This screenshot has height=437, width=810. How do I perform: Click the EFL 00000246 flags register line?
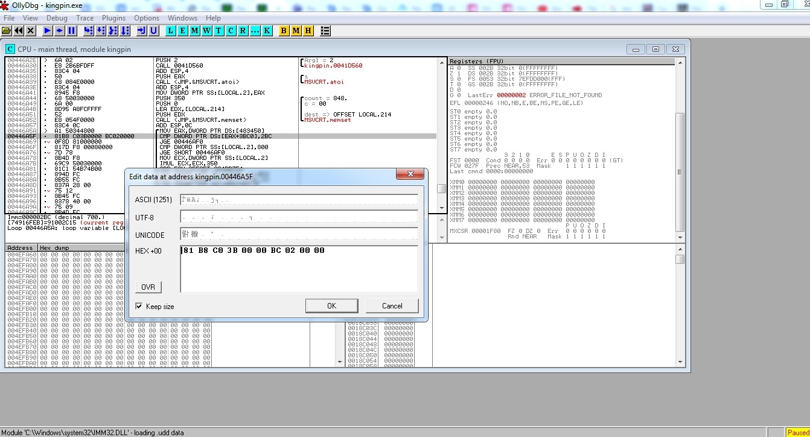click(517, 103)
